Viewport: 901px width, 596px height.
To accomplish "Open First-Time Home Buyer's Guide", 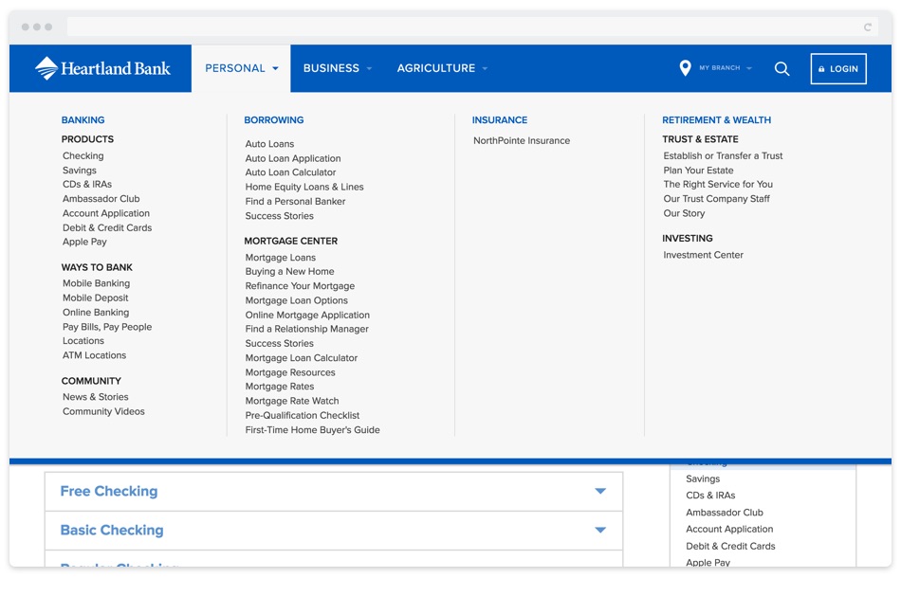I will (313, 429).
